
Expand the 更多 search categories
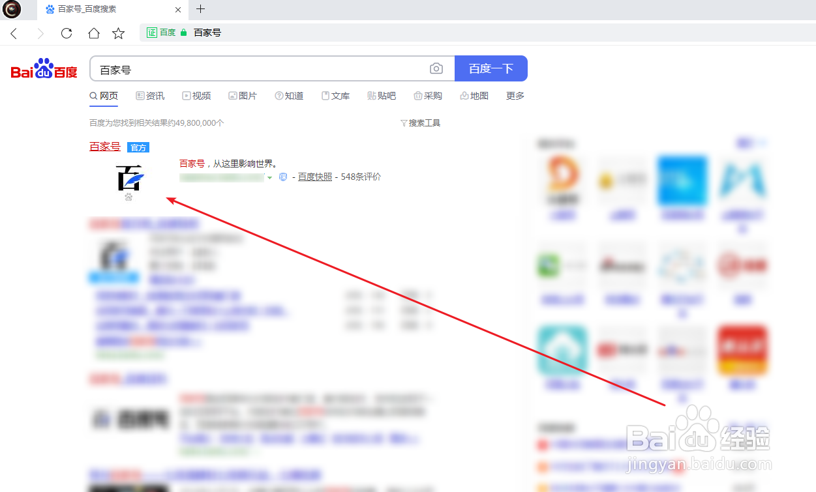pos(515,96)
